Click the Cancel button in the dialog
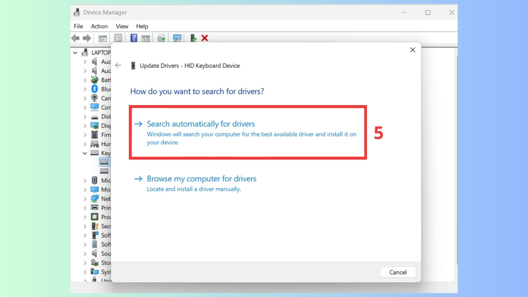Screen dimensions: 528x297 tap(397, 272)
